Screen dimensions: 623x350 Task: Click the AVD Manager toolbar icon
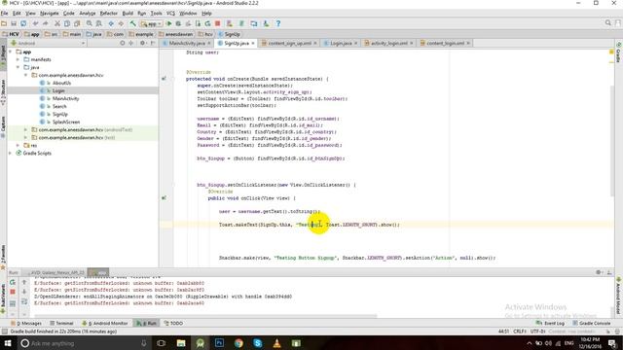(x=230, y=23)
